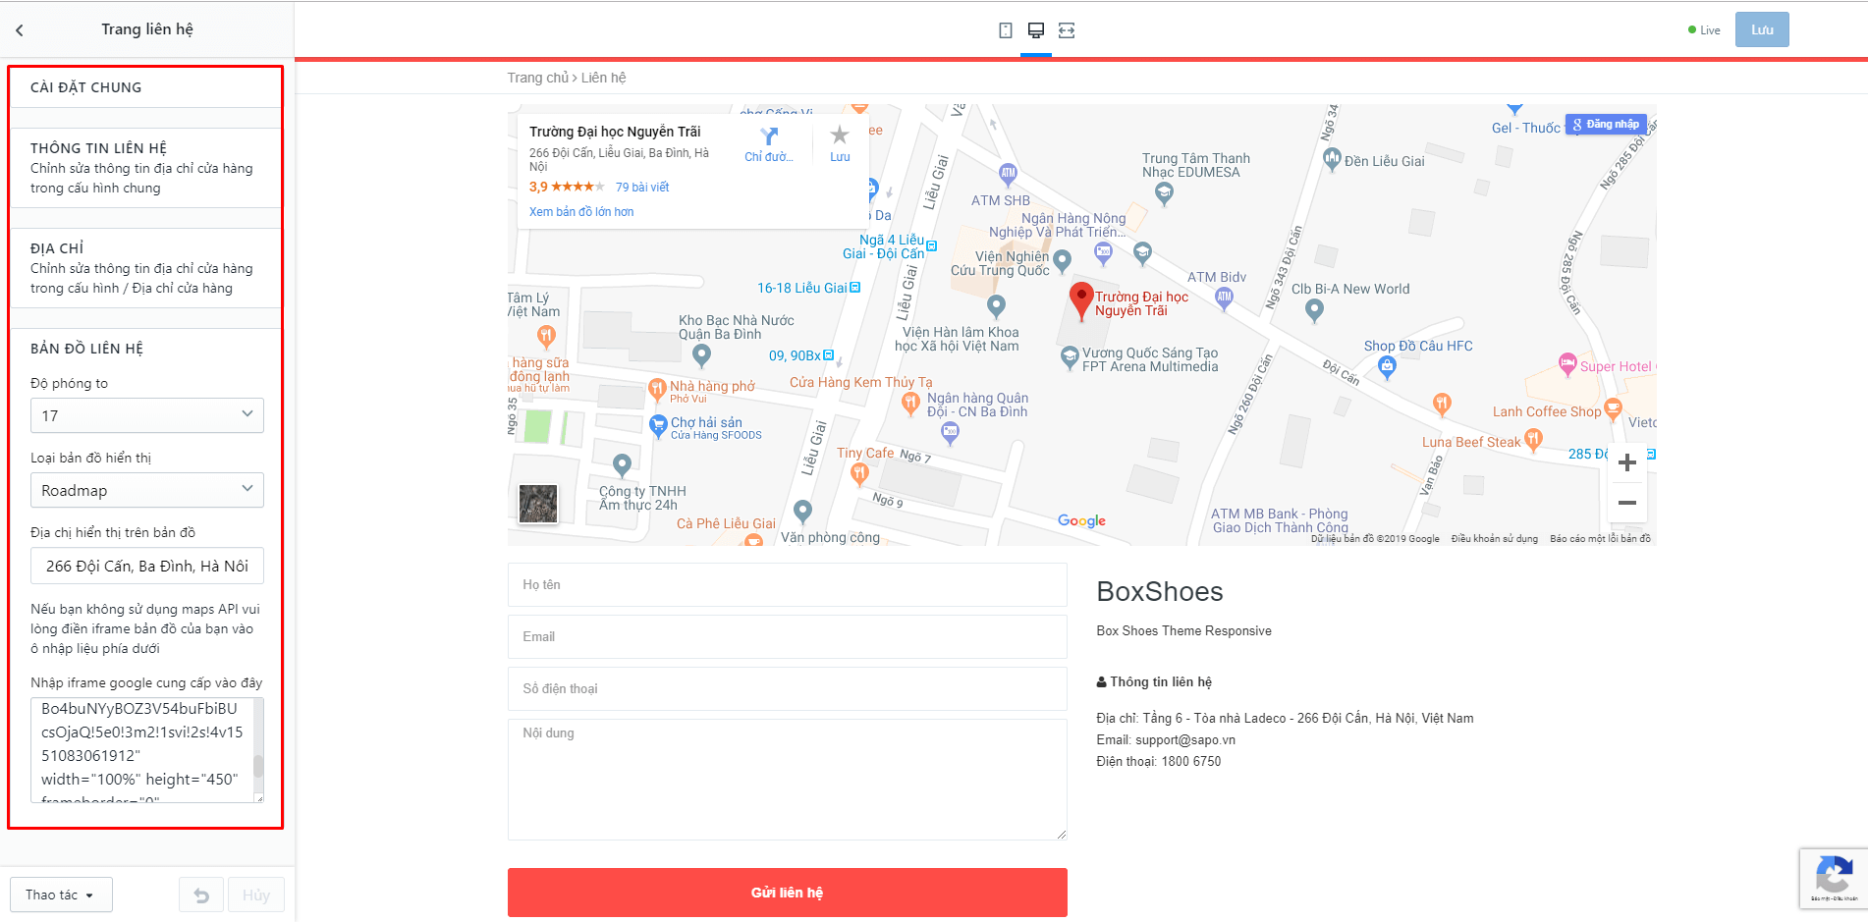Click the Lanh Coffee Shop map pin
The image size is (1868, 922).
[1613, 408]
